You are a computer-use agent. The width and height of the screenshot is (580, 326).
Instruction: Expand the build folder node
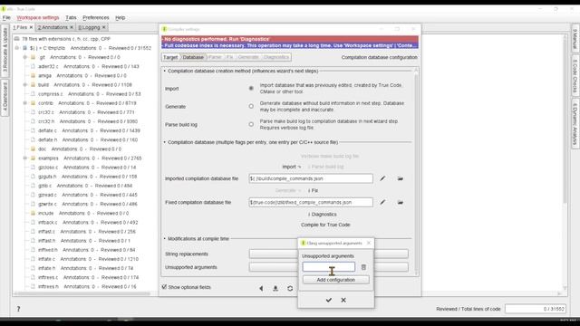pyautogui.click(x=25, y=84)
